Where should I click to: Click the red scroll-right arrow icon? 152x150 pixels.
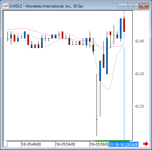click(x=146, y=144)
